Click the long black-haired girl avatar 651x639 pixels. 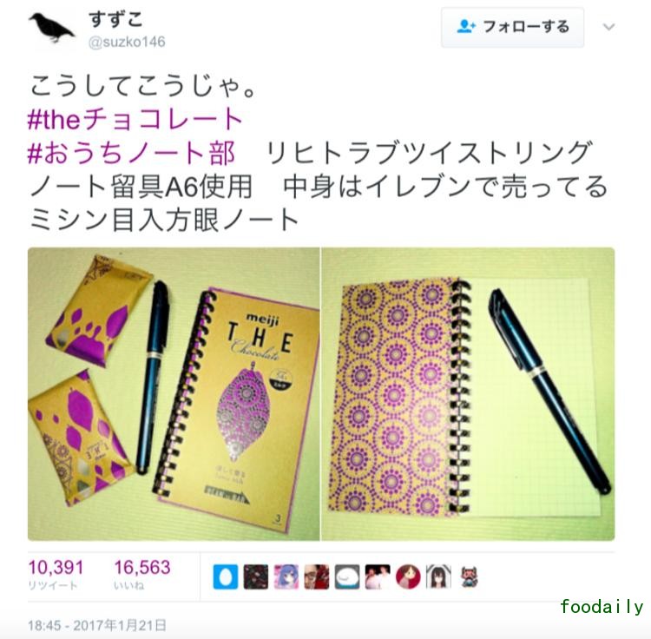438,576
